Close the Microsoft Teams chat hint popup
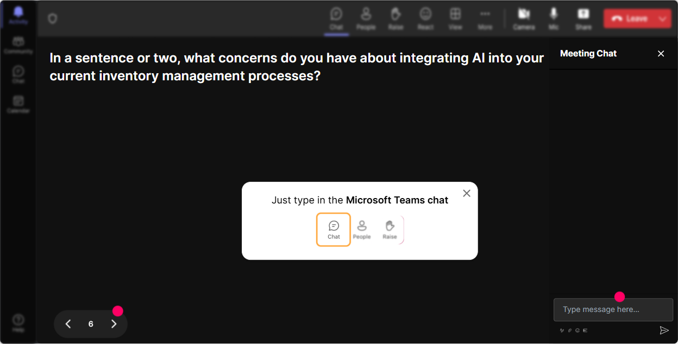Image resolution: width=678 pixels, height=344 pixels. [x=467, y=193]
